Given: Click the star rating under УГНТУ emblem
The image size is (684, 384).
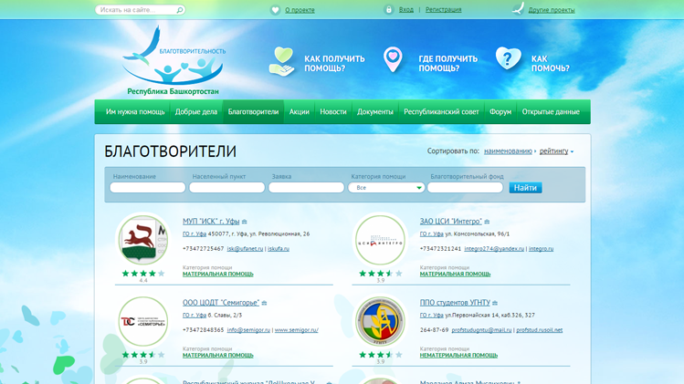Looking at the screenshot, I should pyautogui.click(x=380, y=355).
